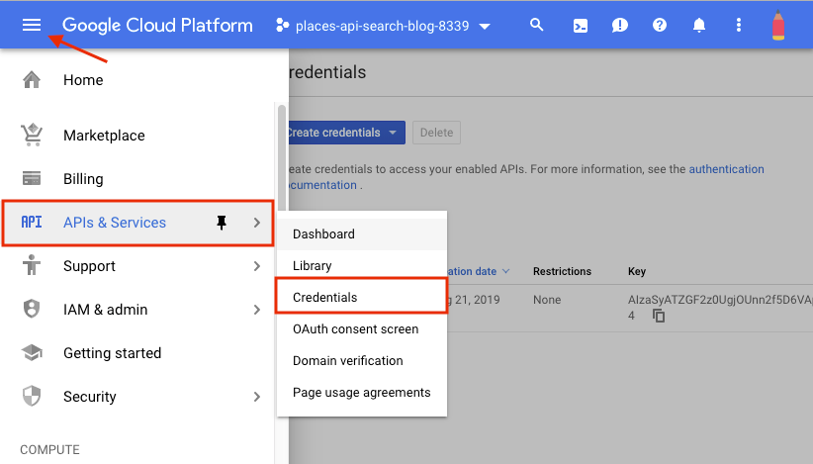Sort by Creation date column arrow
813x464 pixels.
pos(506,271)
